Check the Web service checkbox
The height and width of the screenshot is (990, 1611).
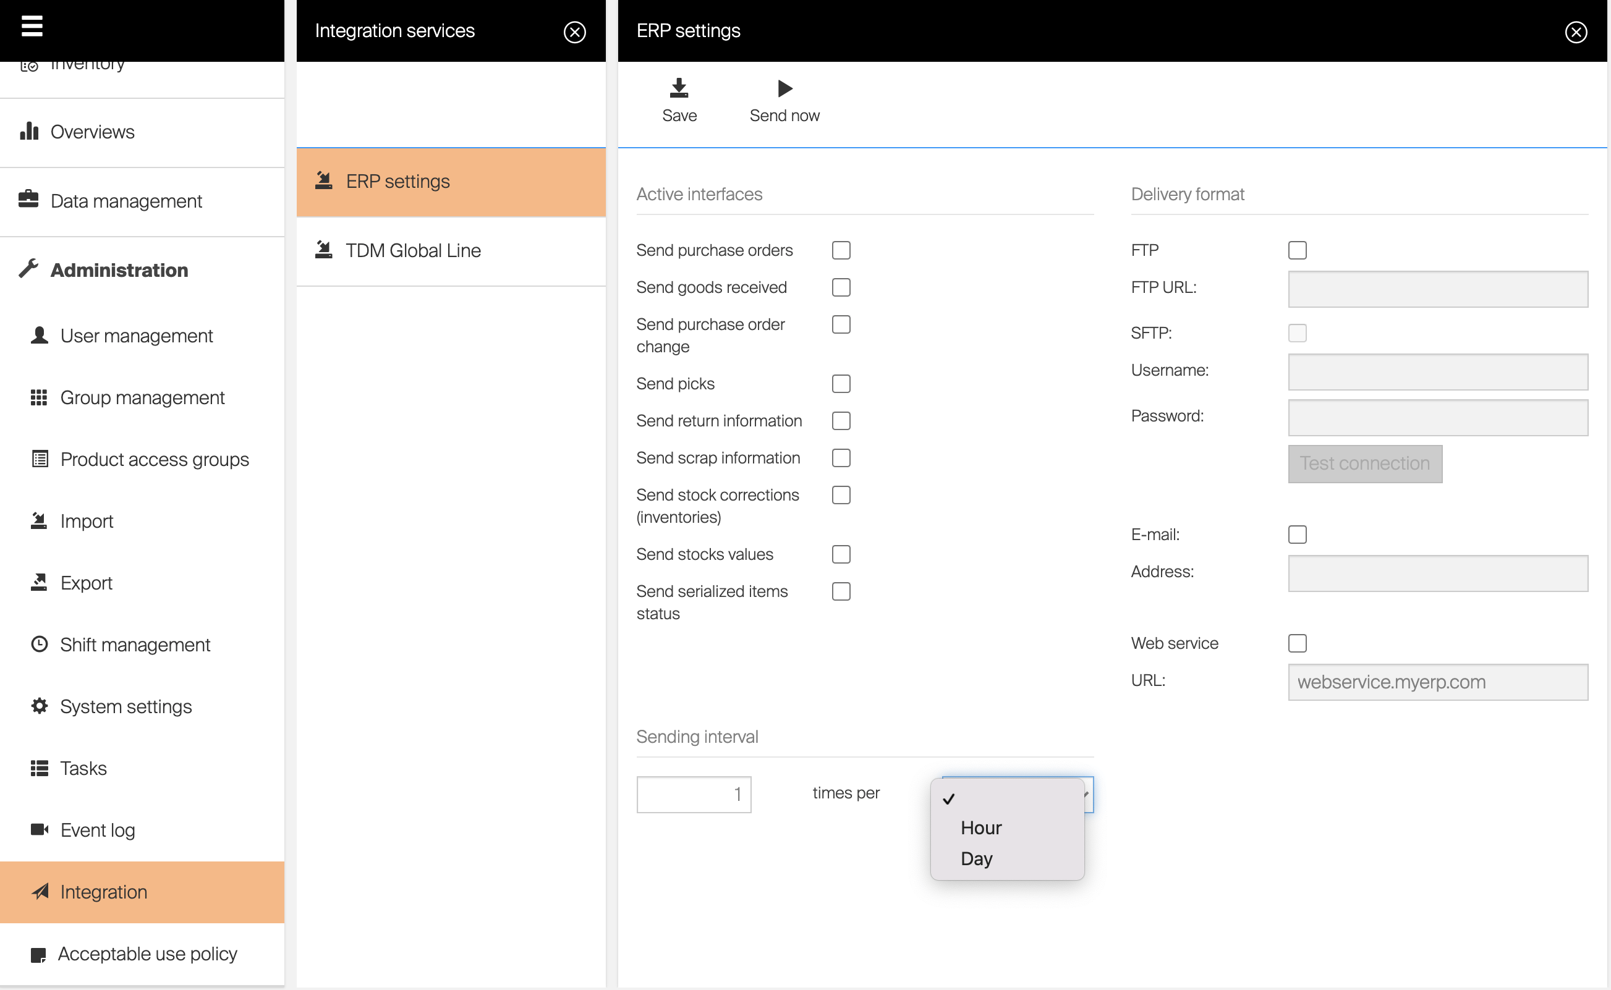point(1297,643)
